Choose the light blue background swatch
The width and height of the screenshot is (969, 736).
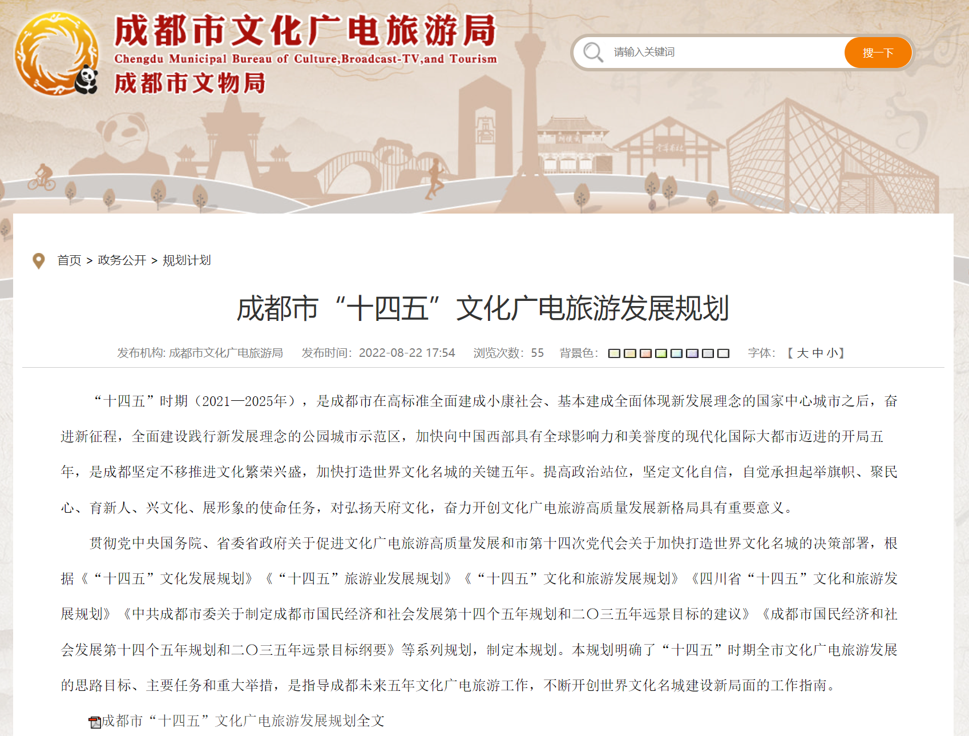click(x=676, y=353)
